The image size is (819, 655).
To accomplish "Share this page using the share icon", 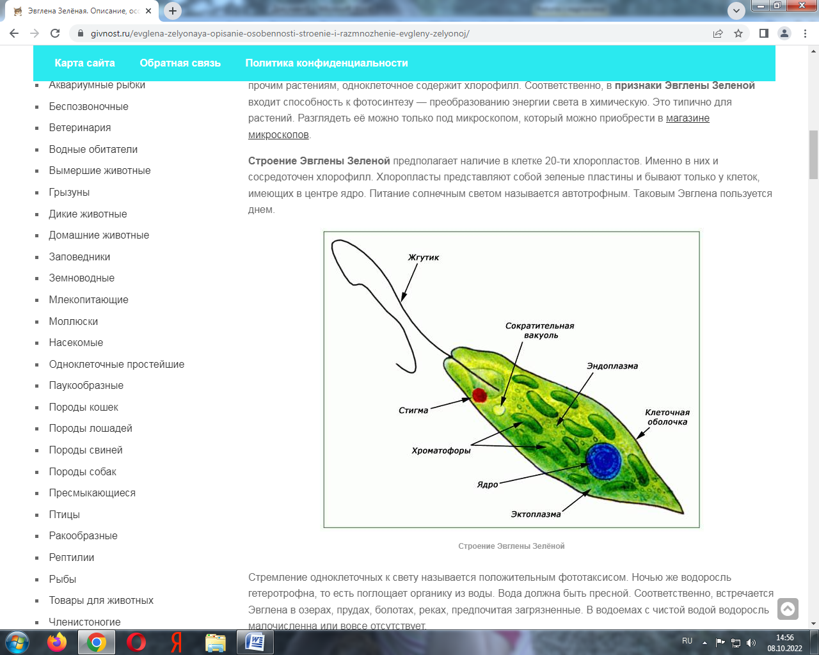I will pos(718,33).
